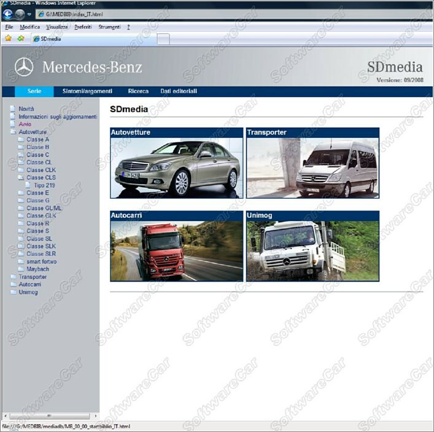Click the Unimog folder icon in sidebar
This screenshot has width=434, height=432.
(12, 292)
